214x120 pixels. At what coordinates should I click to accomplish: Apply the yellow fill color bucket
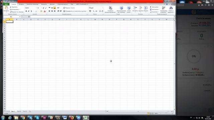coord(41,11)
